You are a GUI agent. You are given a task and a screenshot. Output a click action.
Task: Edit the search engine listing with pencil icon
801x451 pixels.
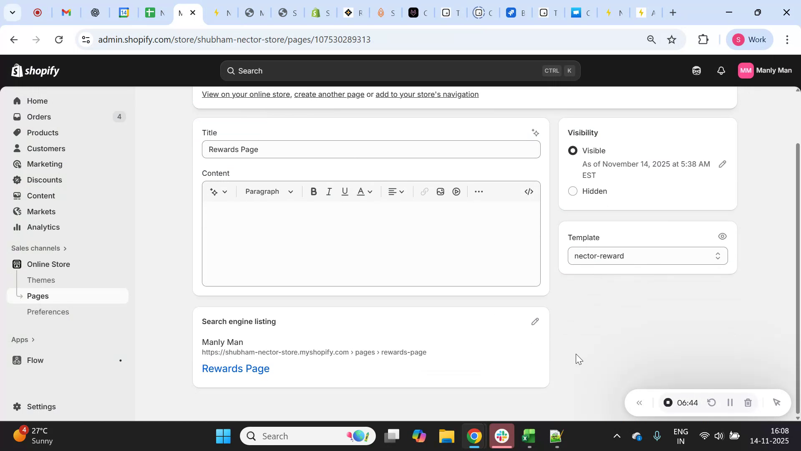tap(535, 322)
